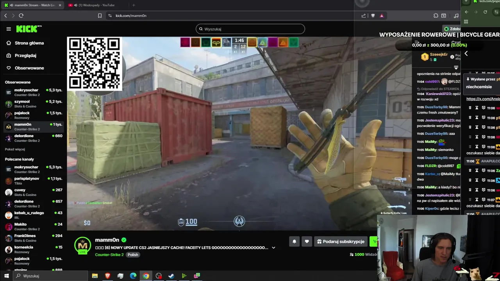Open kebab_u_rudego recommended channel
Viewport: 500px width, 281px height.
(33, 215)
